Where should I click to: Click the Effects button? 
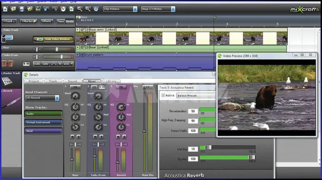pos(47,21)
